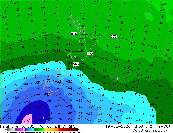
Task: Select the dark blue legend swatch near -30
Action: coord(26,129)
